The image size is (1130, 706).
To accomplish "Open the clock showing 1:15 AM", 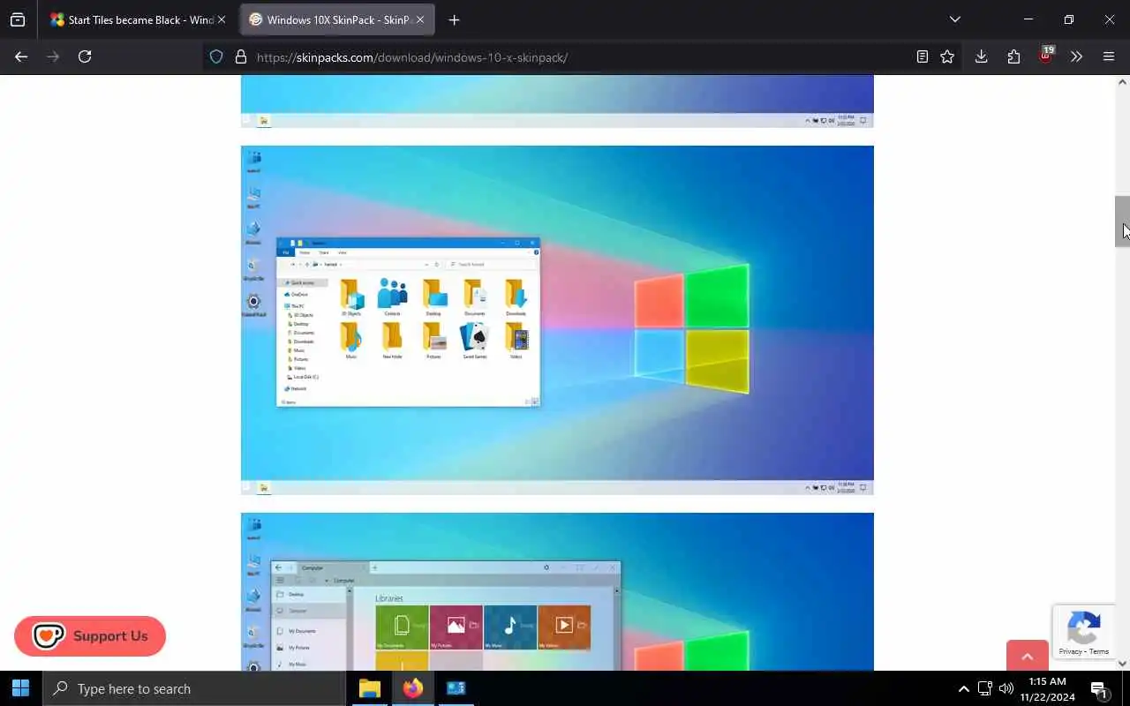I will 1047,688.
